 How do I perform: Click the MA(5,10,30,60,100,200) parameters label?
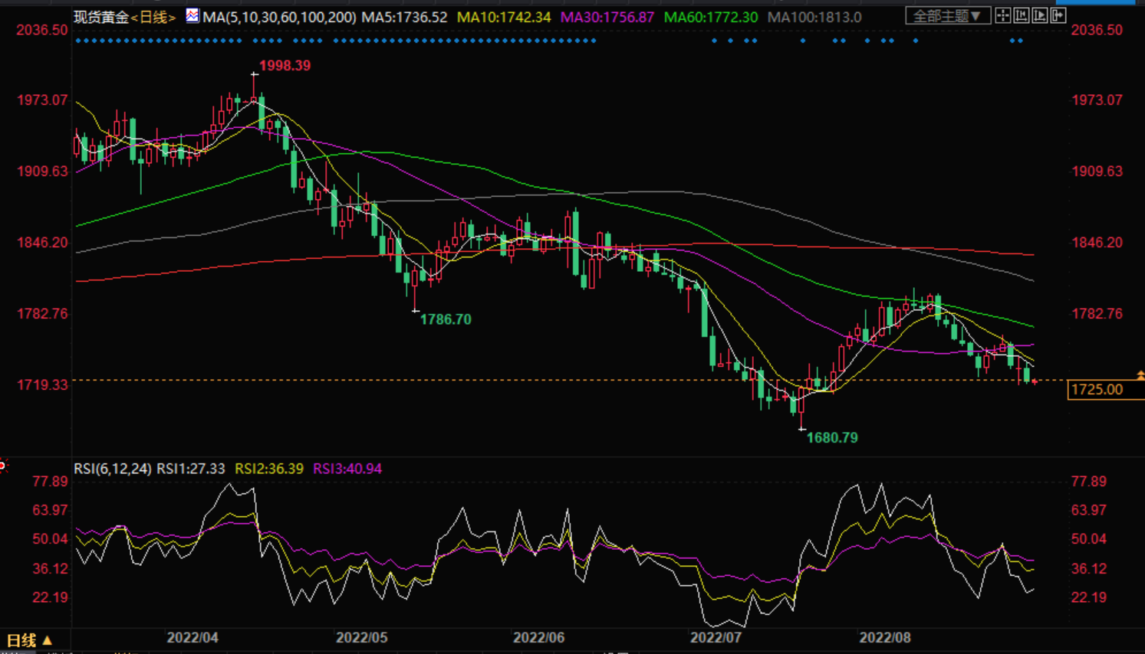(x=279, y=17)
